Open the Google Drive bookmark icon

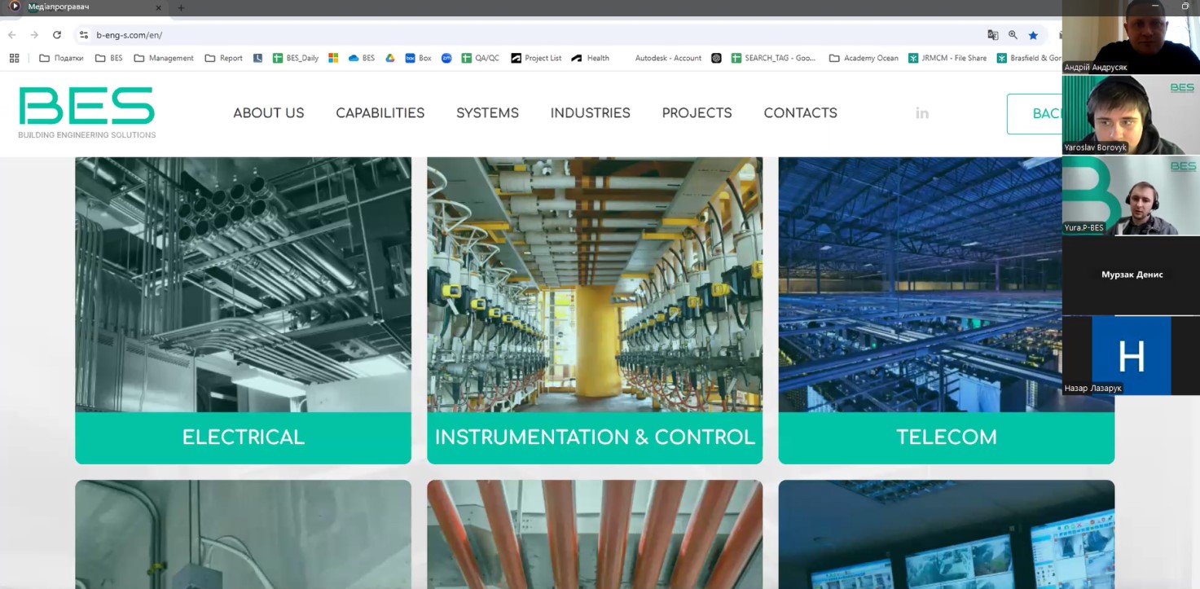click(390, 58)
